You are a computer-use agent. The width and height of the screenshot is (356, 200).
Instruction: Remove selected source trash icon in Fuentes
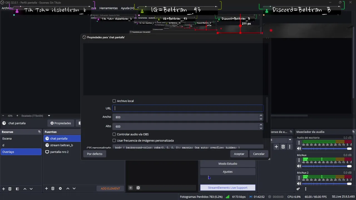(x=53, y=189)
